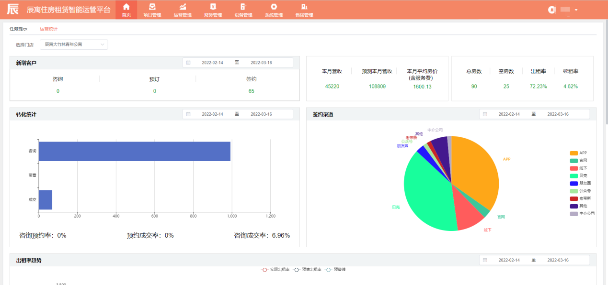The height and width of the screenshot is (285, 608).
Task: Switch to 任务提示 tab
Action: (x=18, y=29)
